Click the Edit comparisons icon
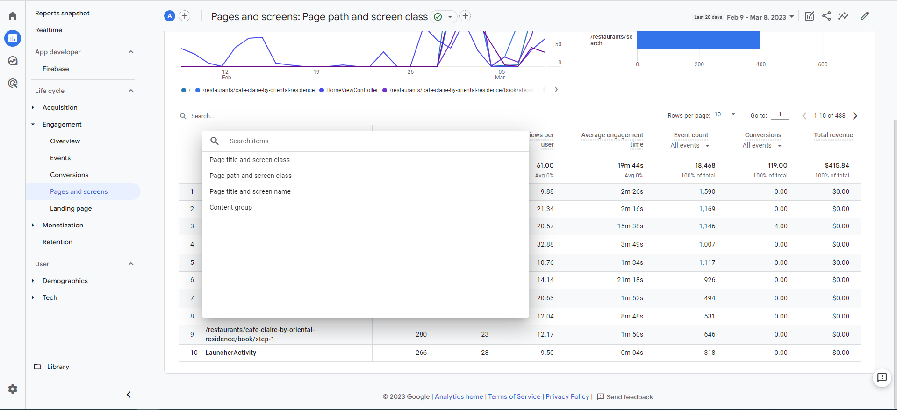Viewport: 897px width, 410px height. coord(810,16)
